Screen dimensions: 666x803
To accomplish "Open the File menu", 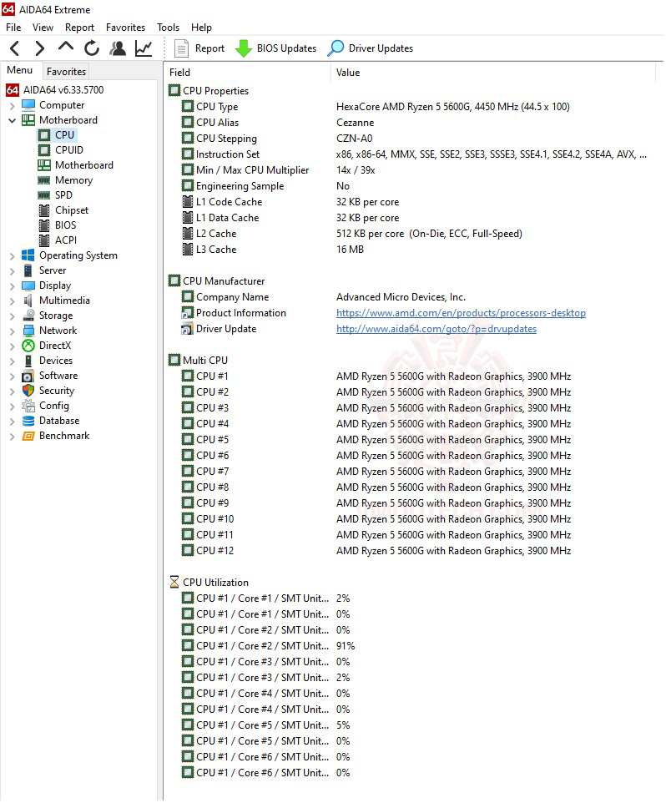I will click(x=13, y=28).
